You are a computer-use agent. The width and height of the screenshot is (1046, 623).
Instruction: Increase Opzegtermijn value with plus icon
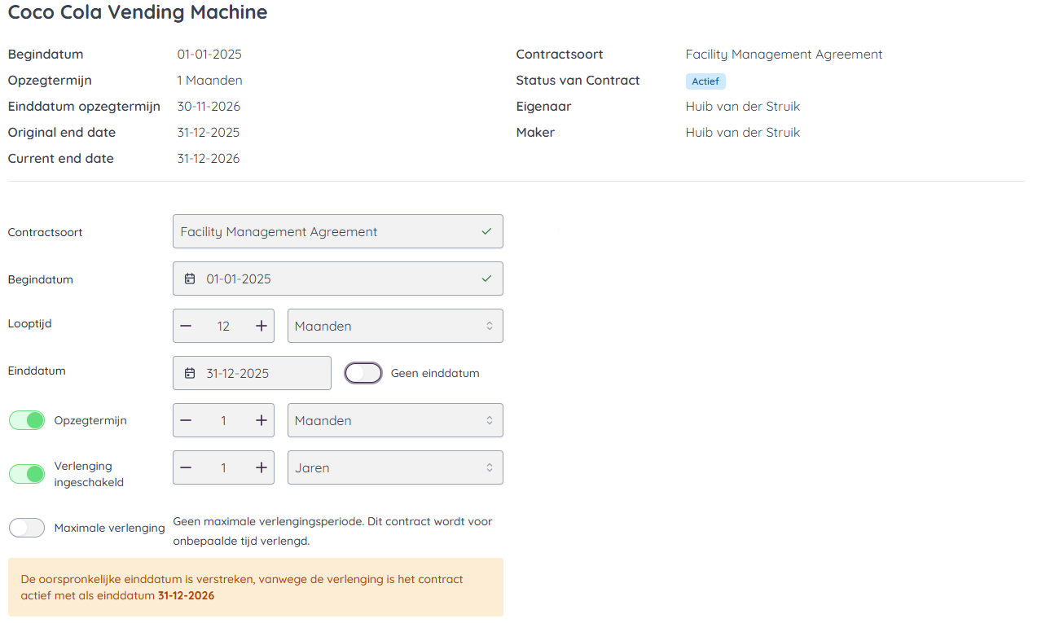click(x=261, y=420)
